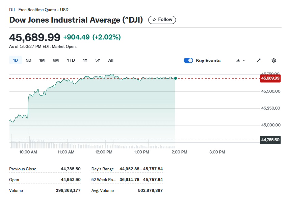Select the 5Y time range

98,60
